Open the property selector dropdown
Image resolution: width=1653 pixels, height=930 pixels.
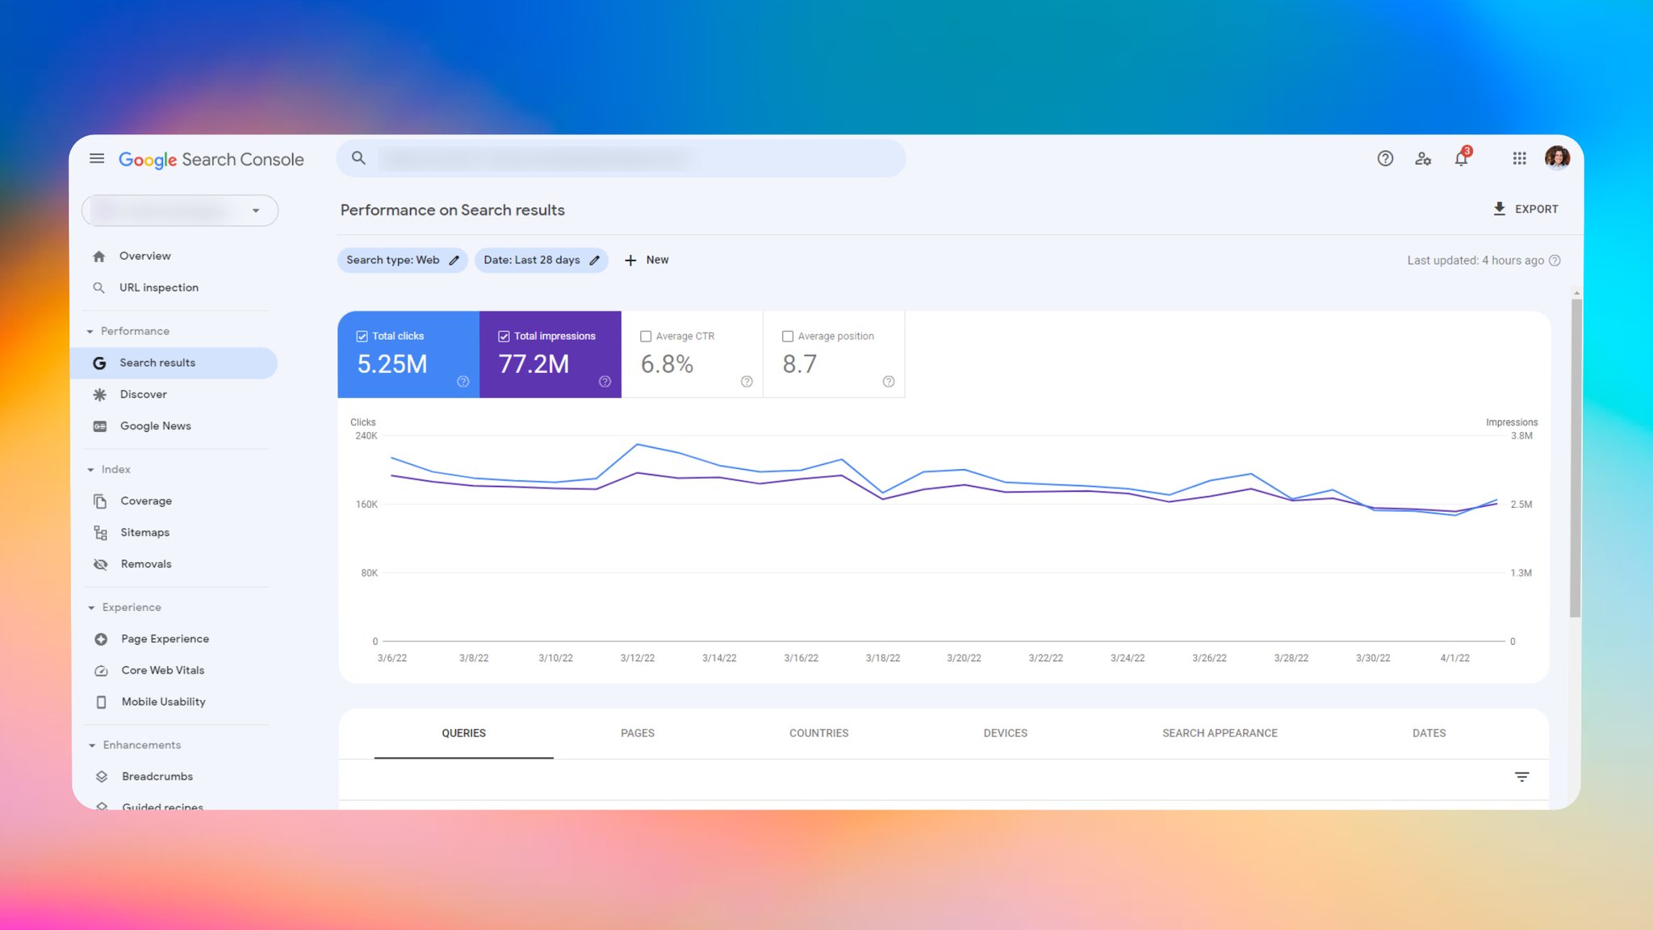point(180,211)
